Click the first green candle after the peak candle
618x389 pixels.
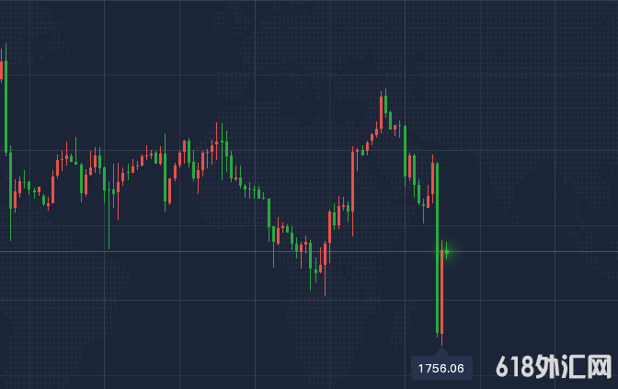pos(389,120)
